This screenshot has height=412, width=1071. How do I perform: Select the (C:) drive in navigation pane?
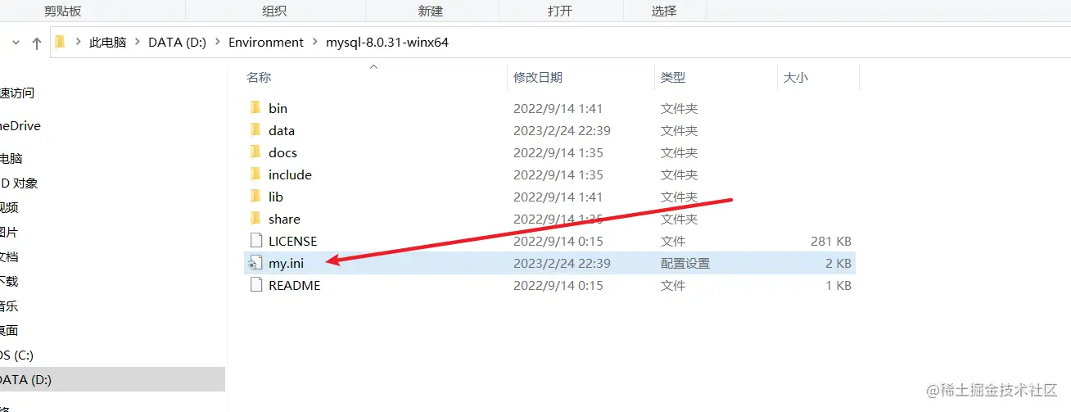(x=16, y=355)
